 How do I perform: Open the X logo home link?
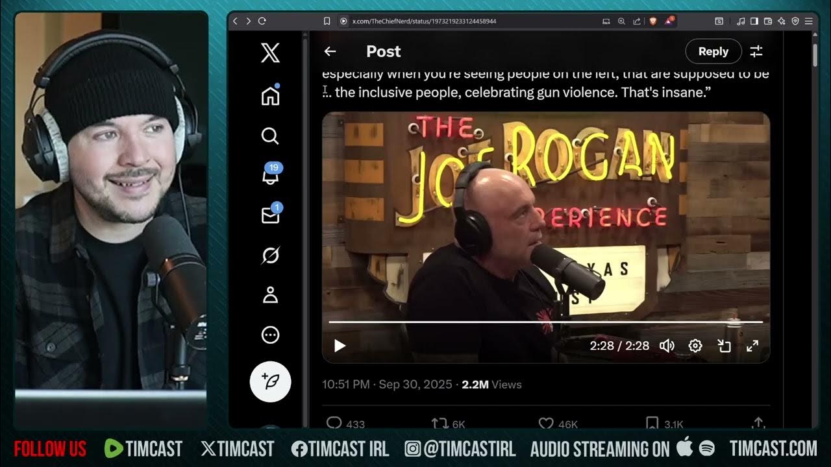coord(270,53)
